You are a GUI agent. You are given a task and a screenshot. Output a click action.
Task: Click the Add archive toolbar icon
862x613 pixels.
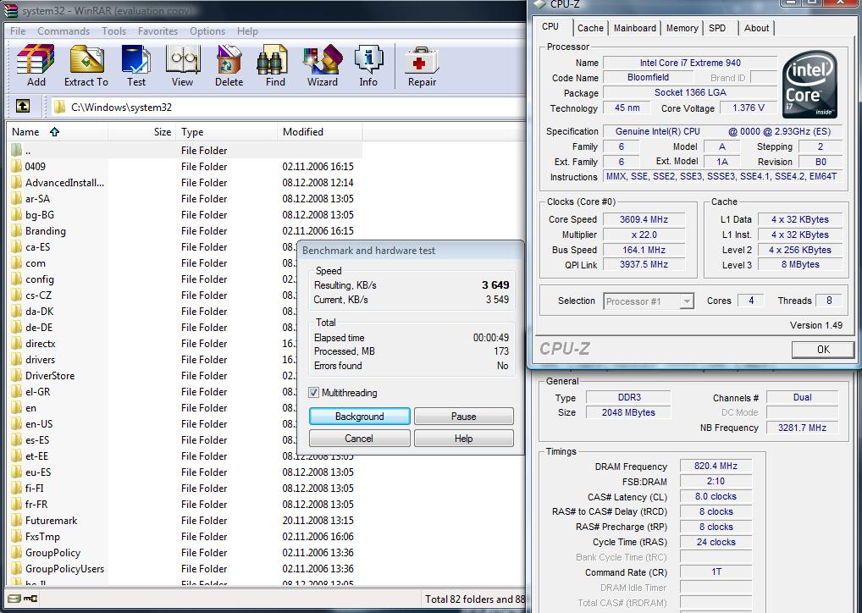coord(36,60)
